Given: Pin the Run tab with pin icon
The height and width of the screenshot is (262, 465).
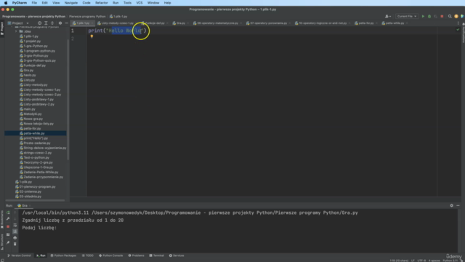Looking at the screenshot, I should 8,242.
